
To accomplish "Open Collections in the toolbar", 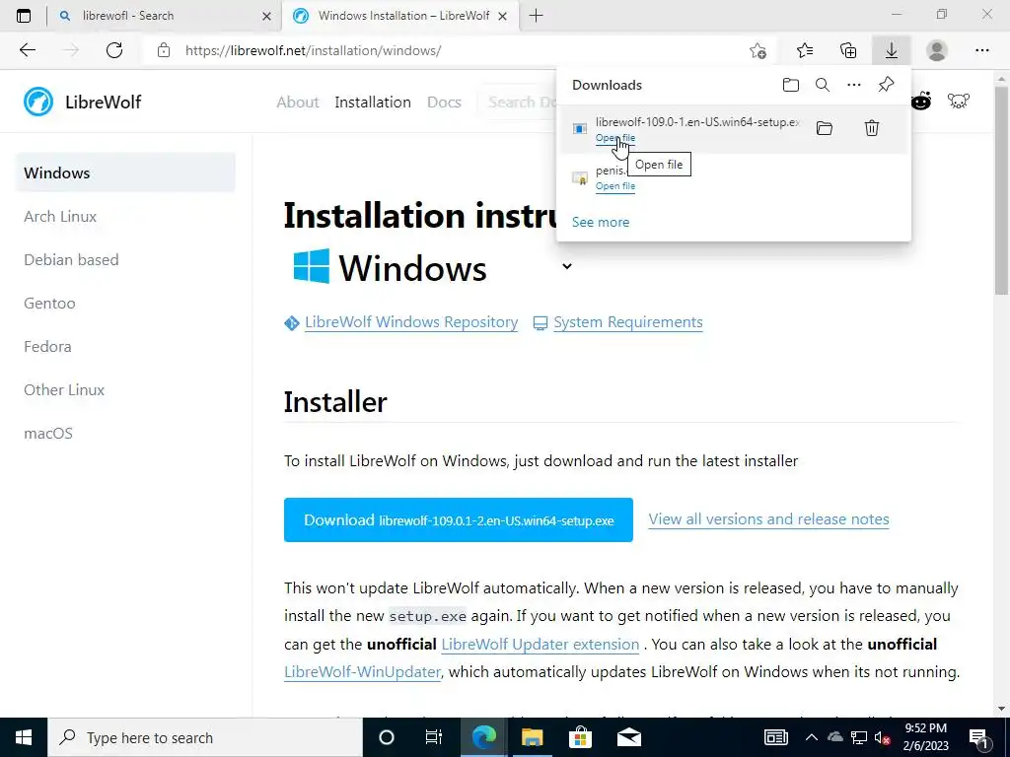I will pyautogui.click(x=848, y=50).
